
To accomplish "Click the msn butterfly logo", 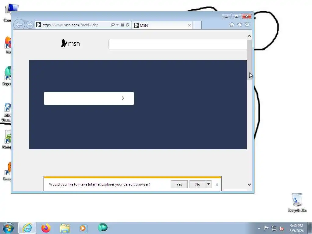I will [x=70, y=43].
